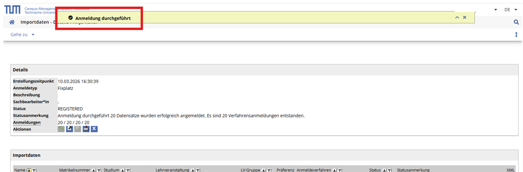
Task: Click the Sachbearbeiter*in label
Action: click(x=31, y=102)
